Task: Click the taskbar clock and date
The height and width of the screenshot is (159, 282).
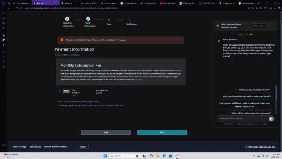Action: (x=276, y=156)
